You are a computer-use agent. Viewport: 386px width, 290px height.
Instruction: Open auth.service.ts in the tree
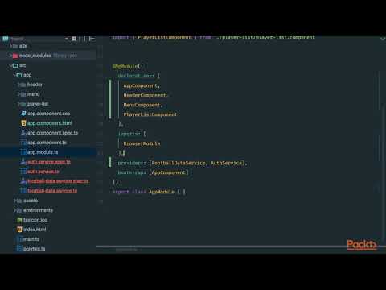(x=43, y=172)
